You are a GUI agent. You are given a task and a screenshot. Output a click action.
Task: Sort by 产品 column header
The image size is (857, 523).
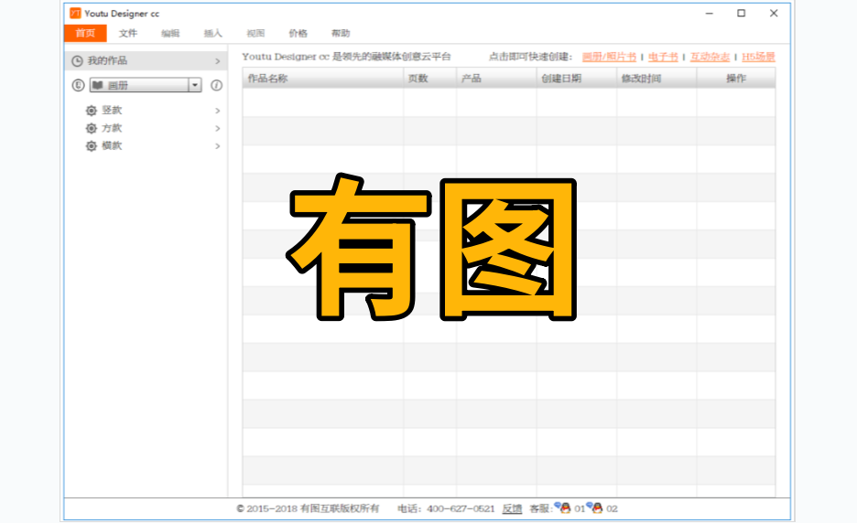(496, 79)
